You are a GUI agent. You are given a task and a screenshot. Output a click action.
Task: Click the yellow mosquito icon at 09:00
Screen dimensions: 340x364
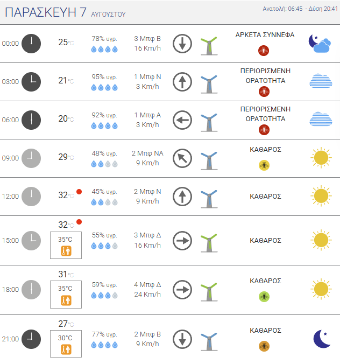[x=264, y=165]
